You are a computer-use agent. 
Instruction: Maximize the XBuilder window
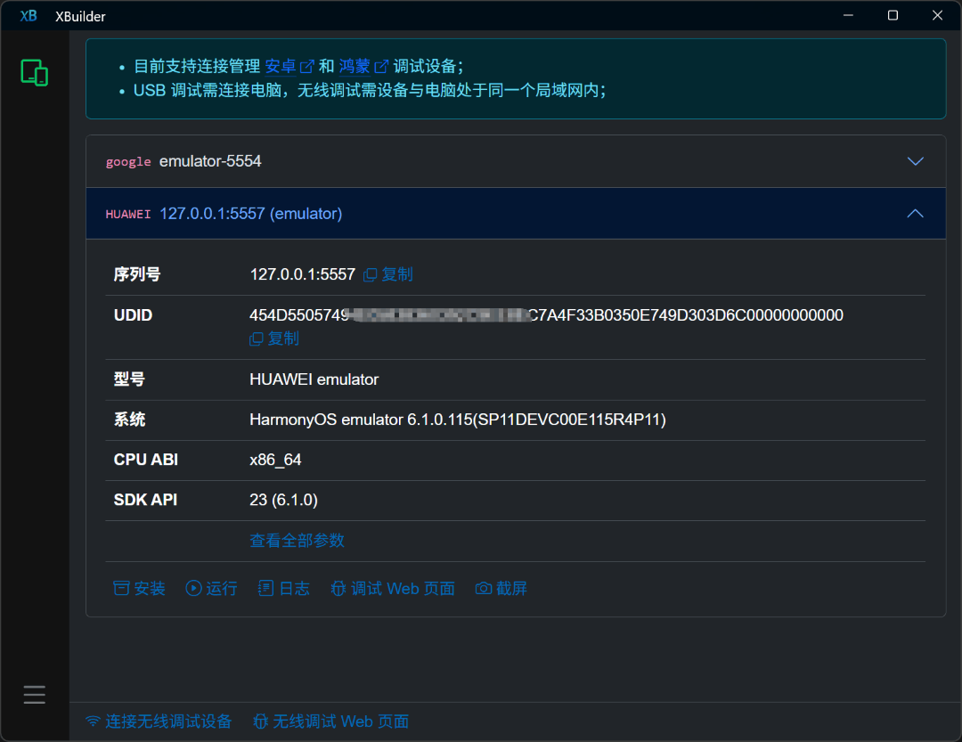click(893, 15)
